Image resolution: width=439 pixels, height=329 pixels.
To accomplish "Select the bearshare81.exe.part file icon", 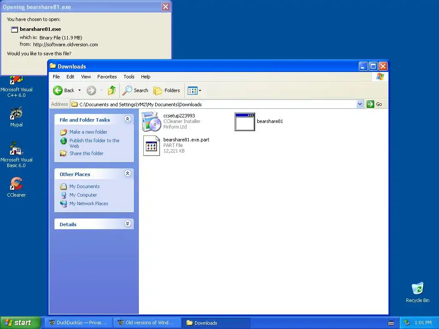I will [x=151, y=146].
